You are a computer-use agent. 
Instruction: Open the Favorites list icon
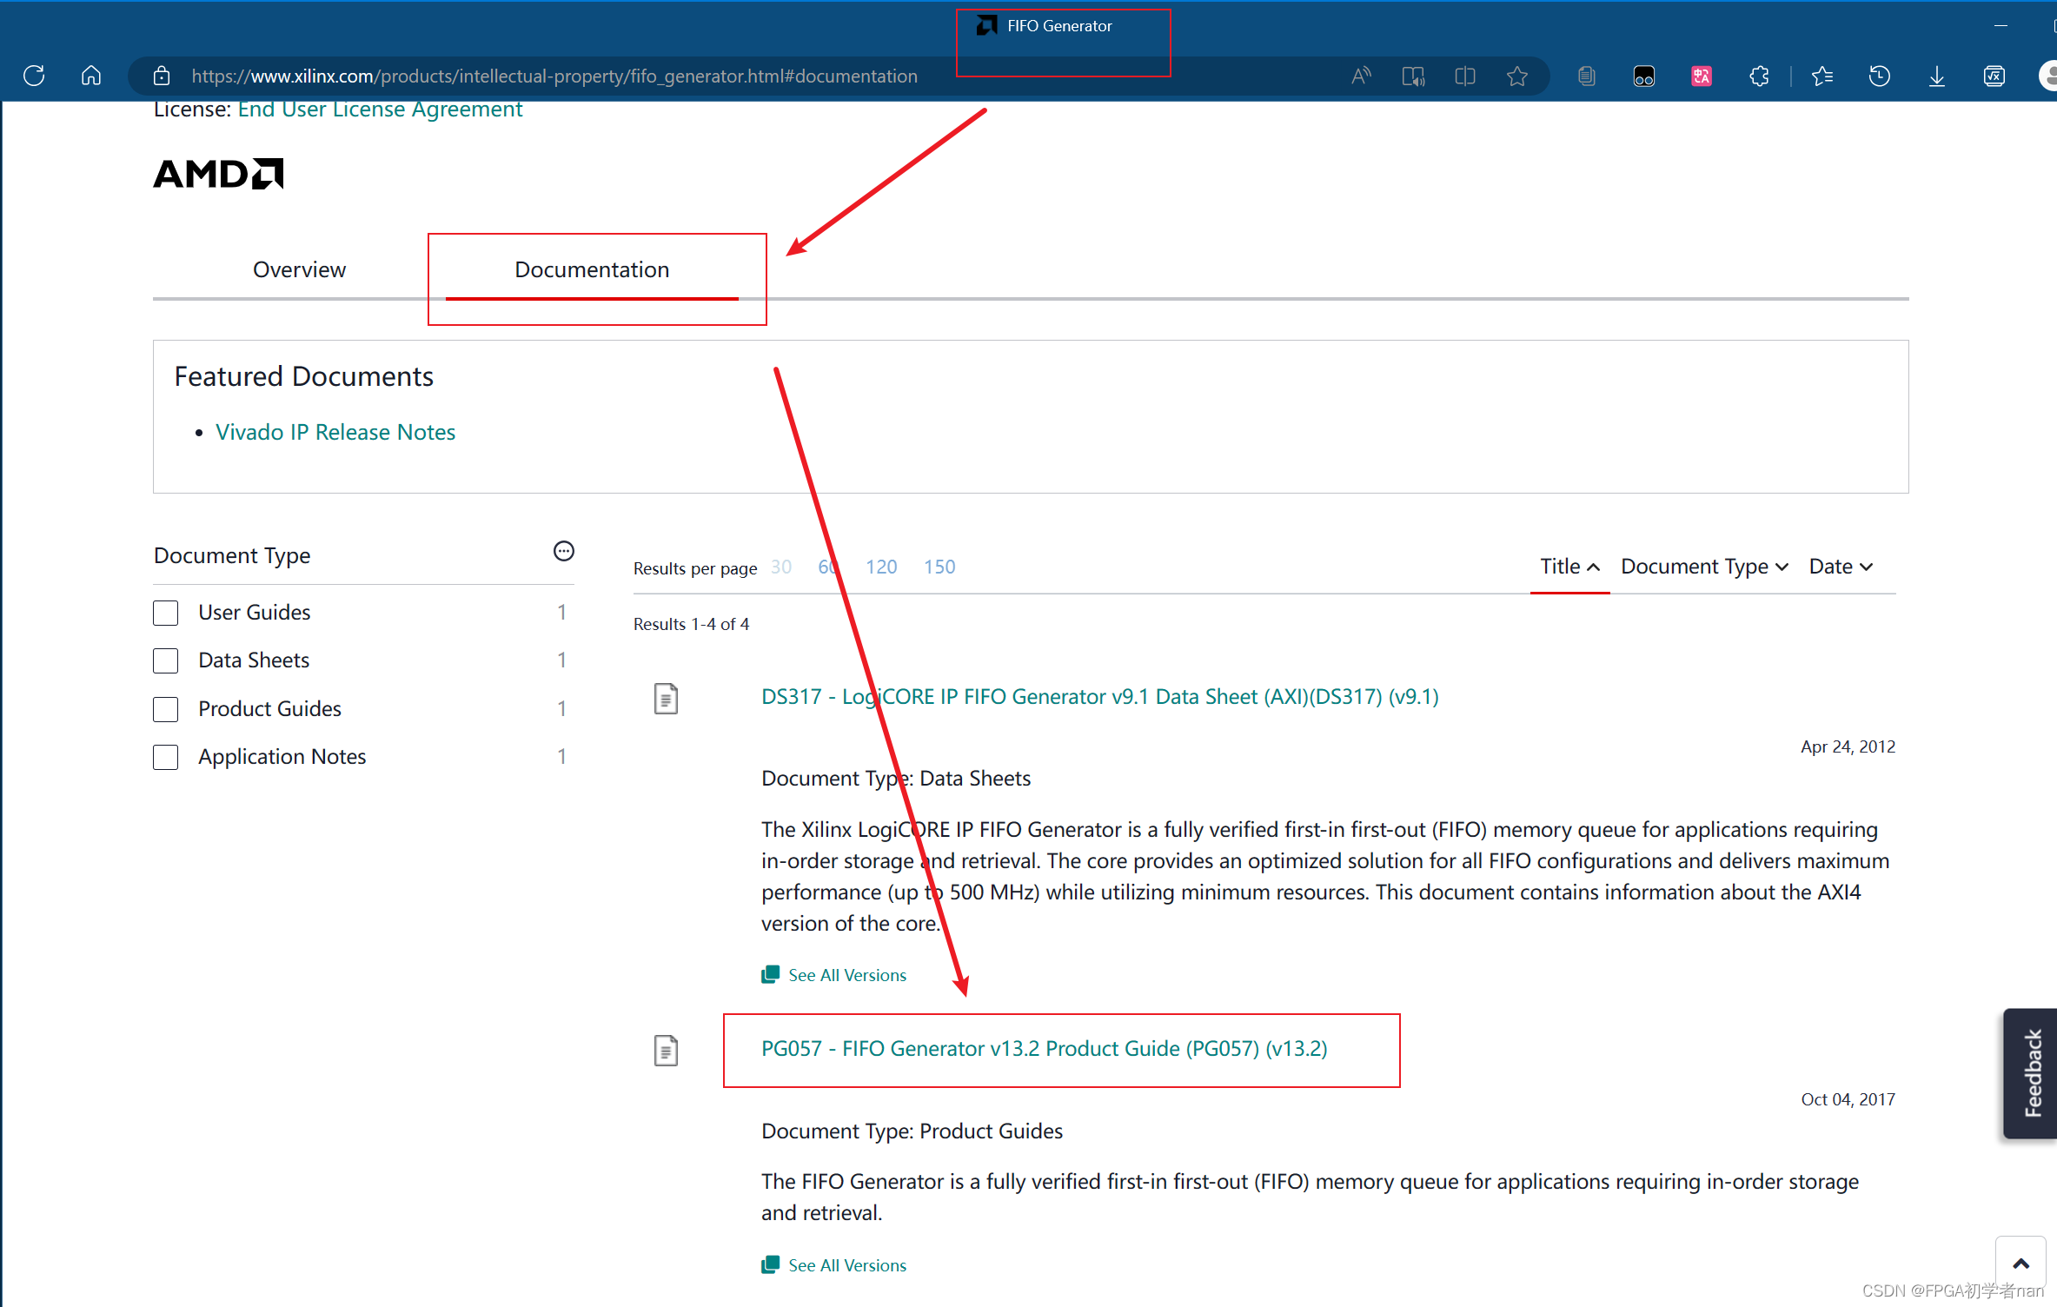click(x=1822, y=76)
